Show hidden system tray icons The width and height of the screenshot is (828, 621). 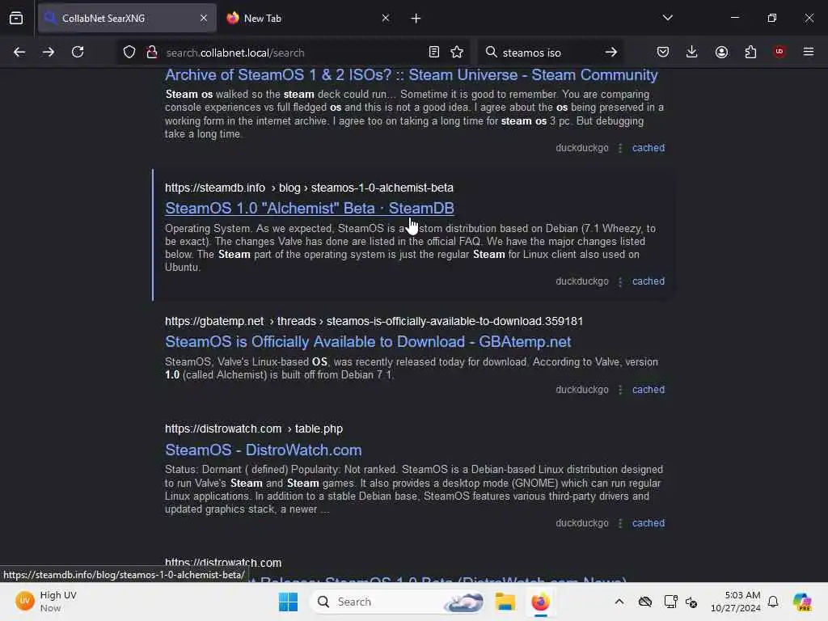point(619,602)
